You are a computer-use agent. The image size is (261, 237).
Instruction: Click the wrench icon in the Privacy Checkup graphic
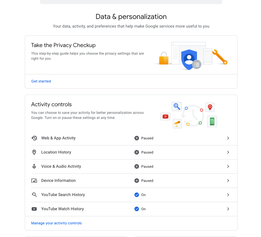click(219, 57)
